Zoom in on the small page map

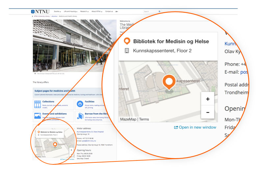coord(71,150)
